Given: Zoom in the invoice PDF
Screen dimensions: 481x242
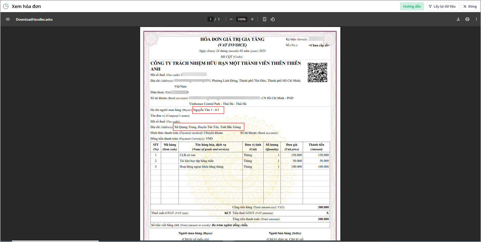Looking at the screenshot, I should (252, 19).
